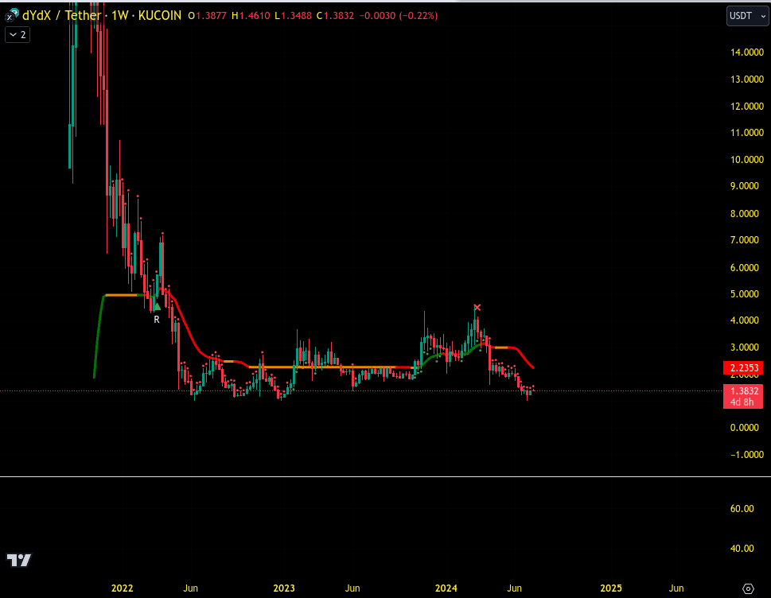Click 4.0000 on the price scale
Screen dimensions: 771x598
pyautogui.click(x=745, y=320)
